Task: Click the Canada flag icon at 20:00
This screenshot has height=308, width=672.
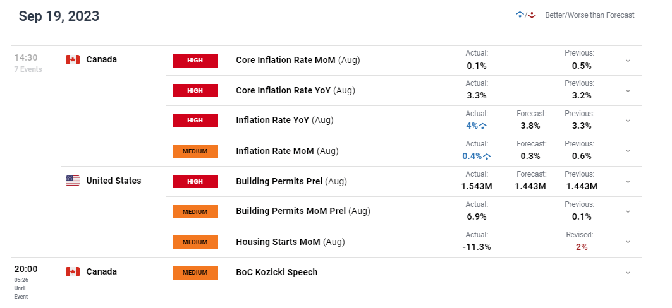Action: pos(73,271)
